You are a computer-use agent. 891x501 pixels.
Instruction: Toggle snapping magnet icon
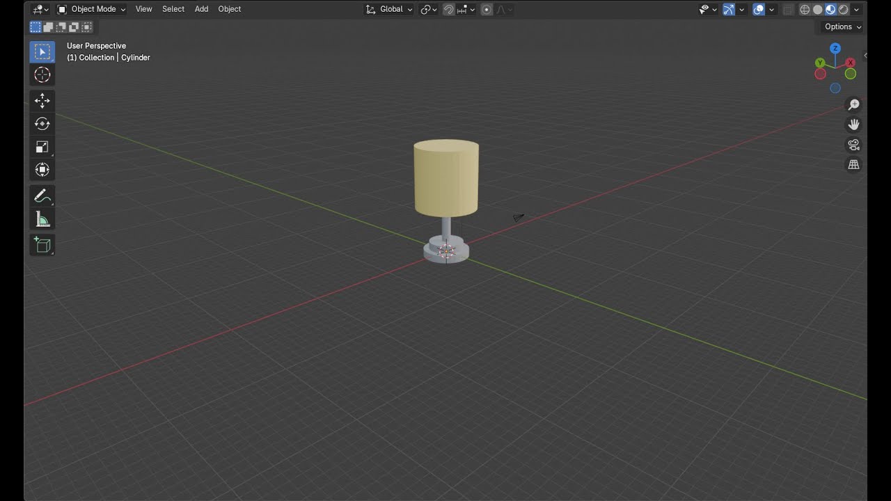pos(449,9)
